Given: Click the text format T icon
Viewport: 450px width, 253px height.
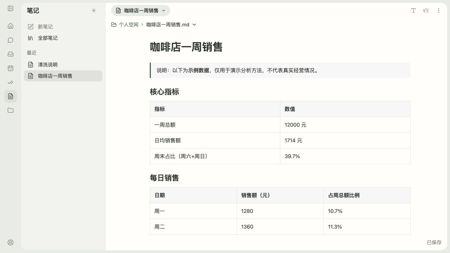Looking at the screenshot, I should [413, 11].
